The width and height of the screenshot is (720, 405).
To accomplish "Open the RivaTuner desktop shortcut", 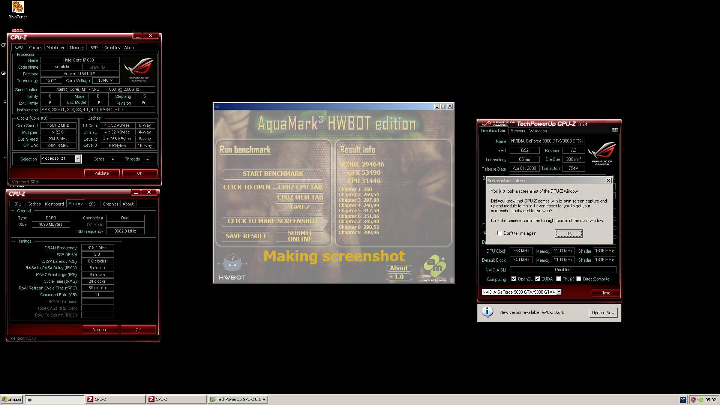I will pyautogui.click(x=18, y=10).
